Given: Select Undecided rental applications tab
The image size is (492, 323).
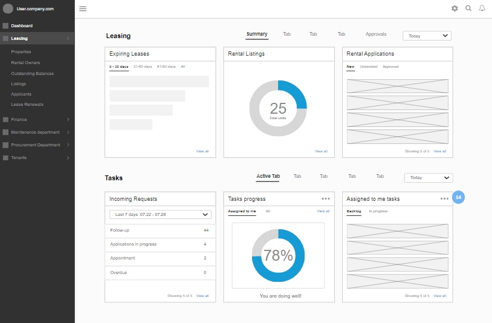Looking at the screenshot, I should pyautogui.click(x=369, y=67).
